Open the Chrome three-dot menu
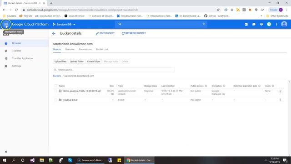Screen dimensions: 291x164 [287, 10]
